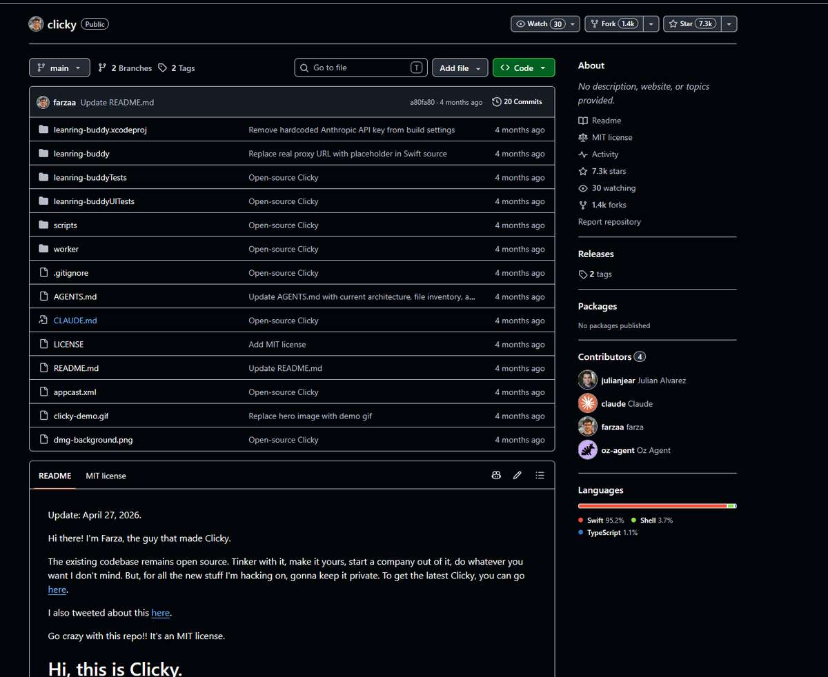Open the 2 Tags link in toolbar
This screenshot has width=828, height=677.
[177, 68]
